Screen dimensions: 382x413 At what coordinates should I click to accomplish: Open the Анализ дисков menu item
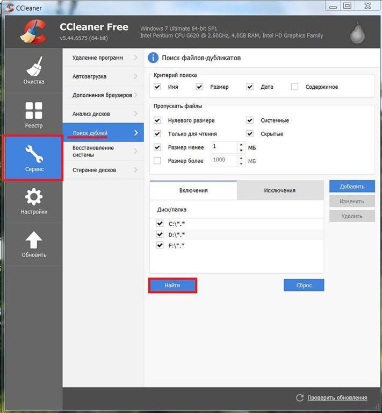coord(103,114)
